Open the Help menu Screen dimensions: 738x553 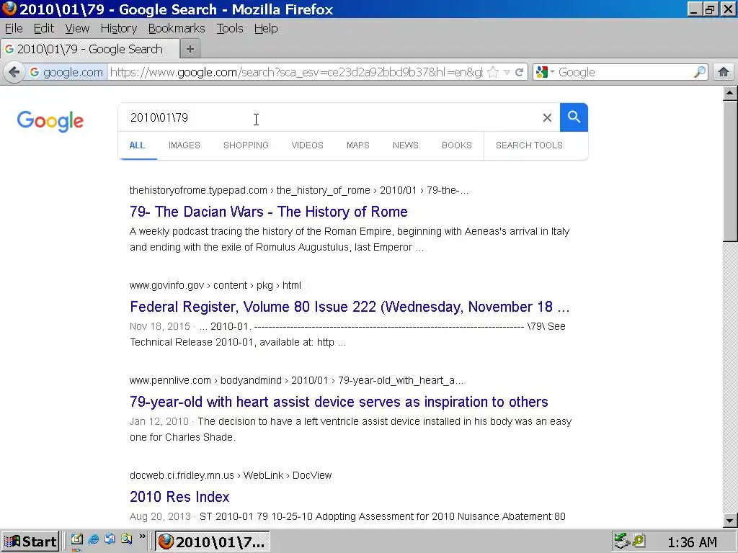266,29
